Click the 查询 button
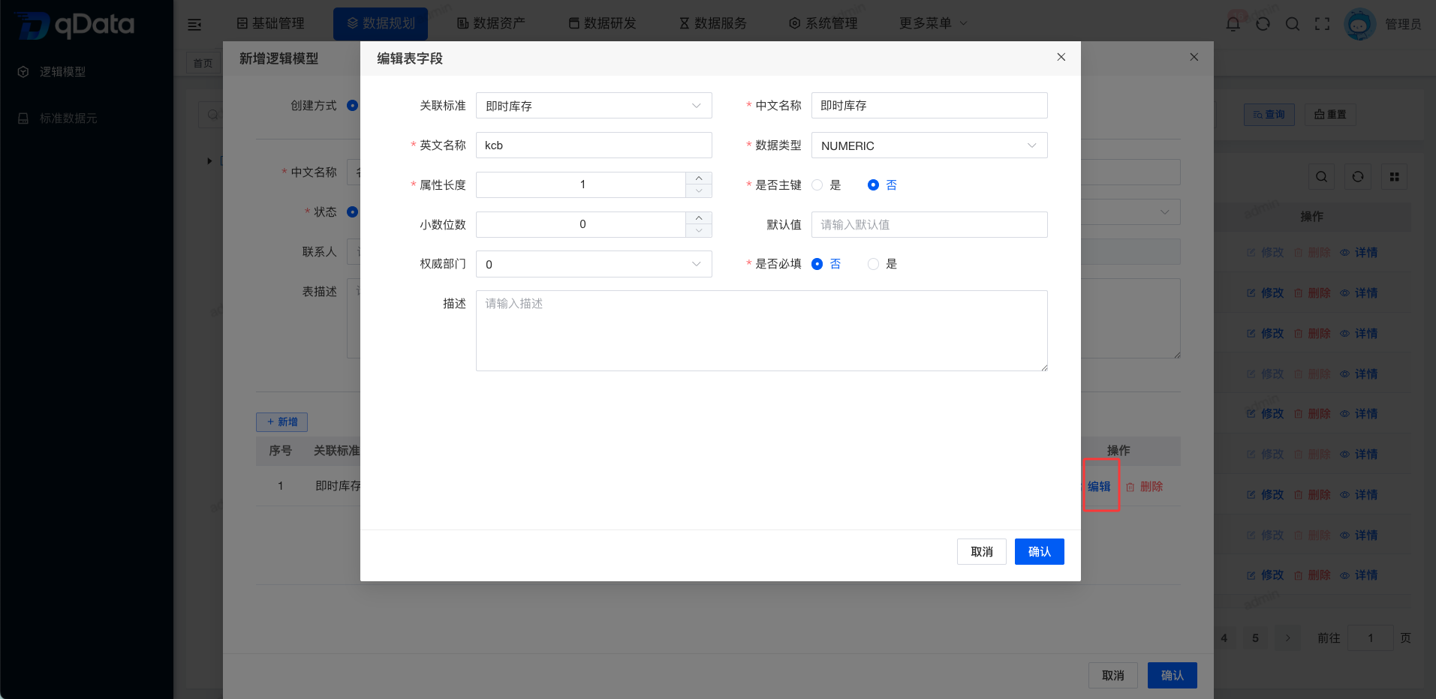 [x=1269, y=115]
